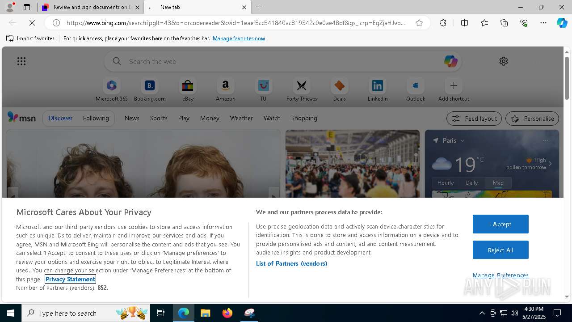
Task: Open News section
Action: pyautogui.click(x=132, y=118)
